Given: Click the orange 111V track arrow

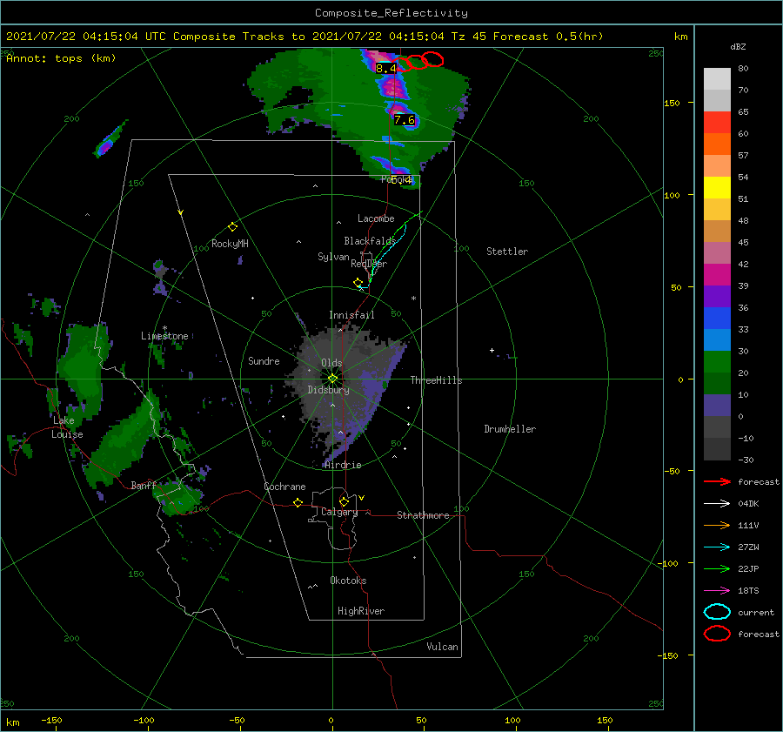Looking at the screenshot, I should pos(717,525).
